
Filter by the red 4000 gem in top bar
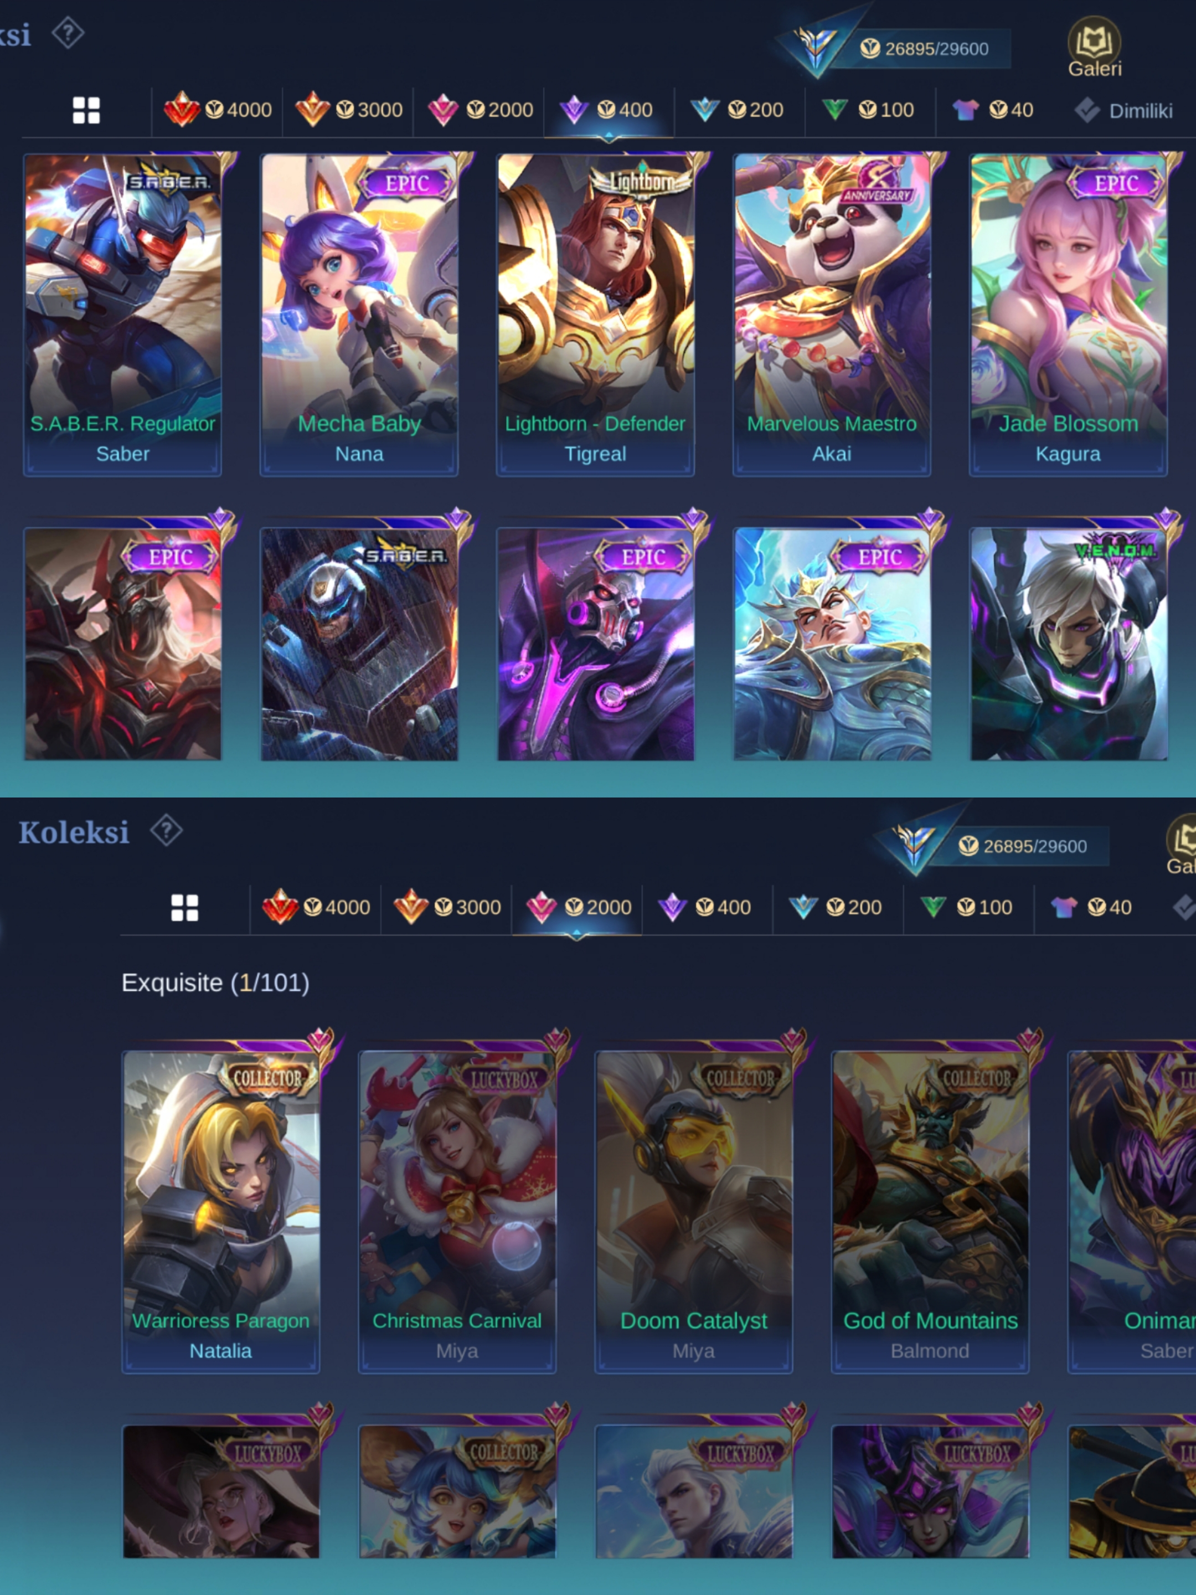click(x=218, y=110)
